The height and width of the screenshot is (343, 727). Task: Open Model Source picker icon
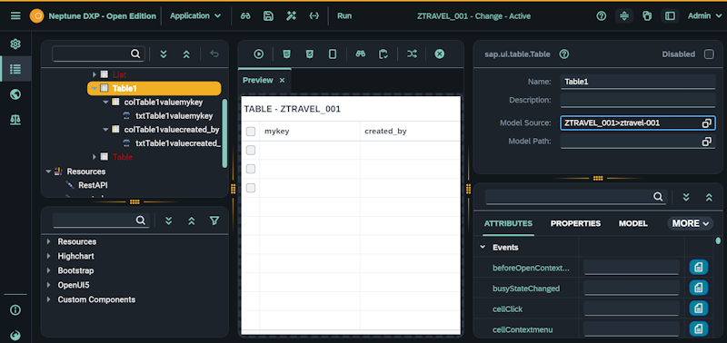point(707,123)
